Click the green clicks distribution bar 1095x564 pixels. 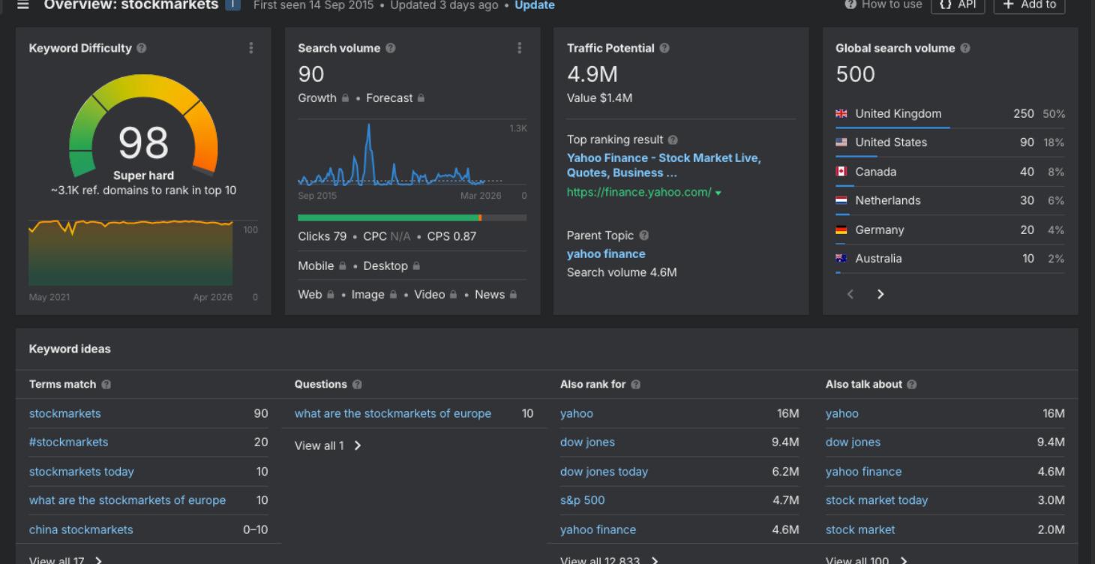pyautogui.click(x=388, y=217)
